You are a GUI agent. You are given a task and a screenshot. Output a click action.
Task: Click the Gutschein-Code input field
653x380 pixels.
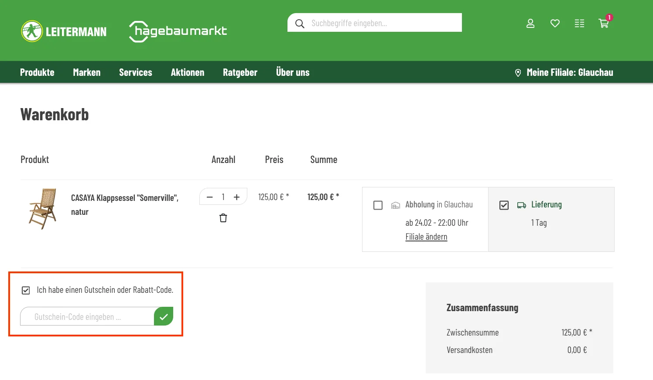click(87, 316)
